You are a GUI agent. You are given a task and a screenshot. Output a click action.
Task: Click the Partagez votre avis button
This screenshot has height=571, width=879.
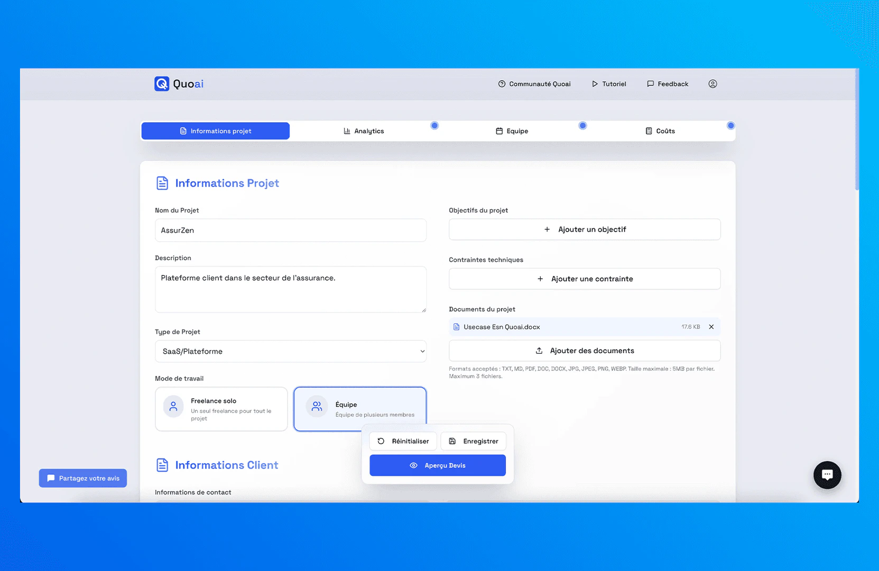pos(82,478)
